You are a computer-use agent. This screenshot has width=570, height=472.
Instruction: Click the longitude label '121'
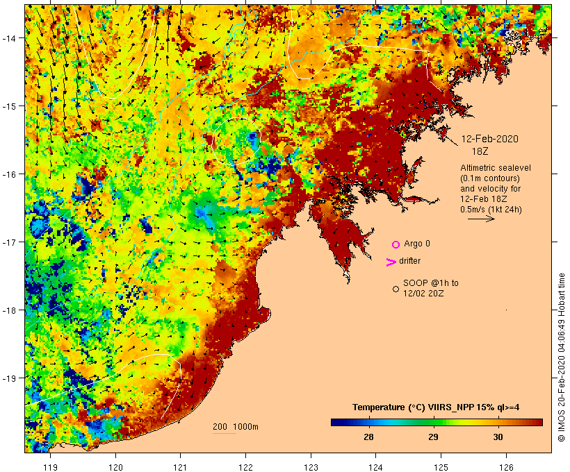(x=181, y=468)
